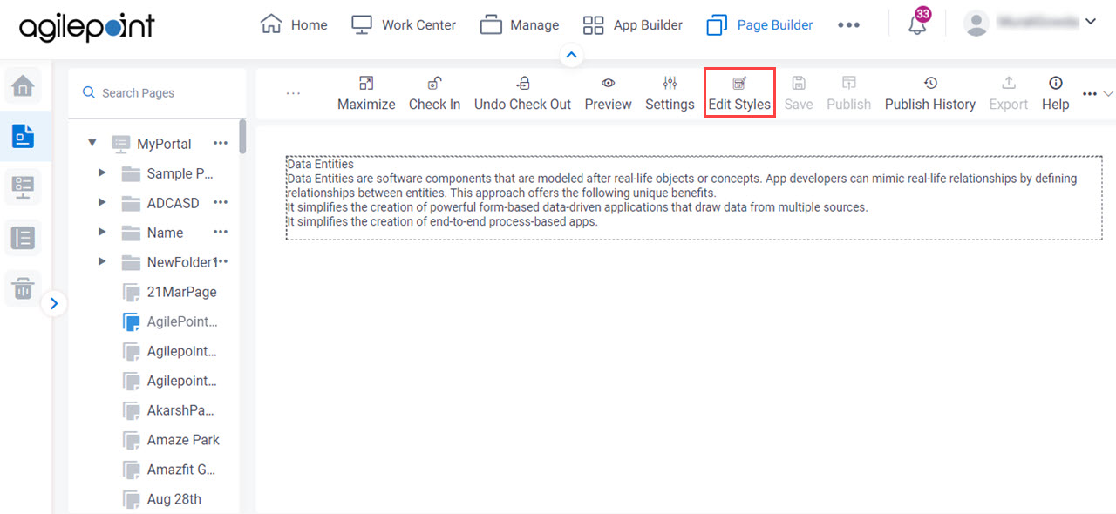Open the menu layout icon in left sidebar

pyautogui.click(x=23, y=186)
